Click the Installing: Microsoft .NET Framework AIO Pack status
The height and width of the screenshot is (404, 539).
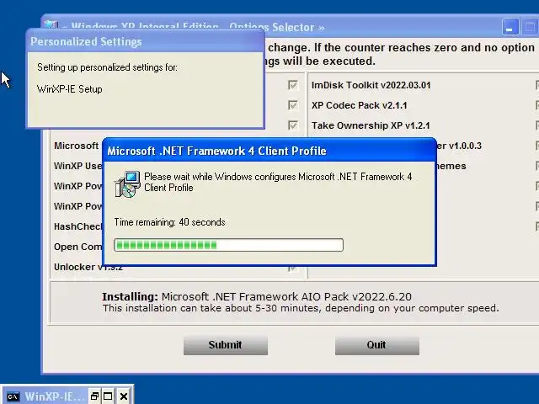coord(256,296)
